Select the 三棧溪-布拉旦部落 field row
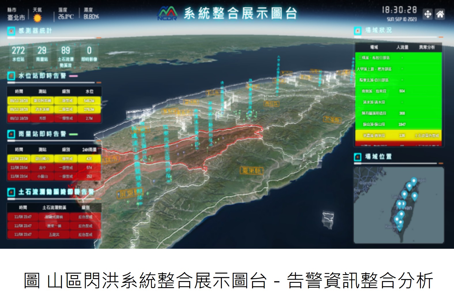The width and height of the screenshot is (454, 303). tap(398, 58)
